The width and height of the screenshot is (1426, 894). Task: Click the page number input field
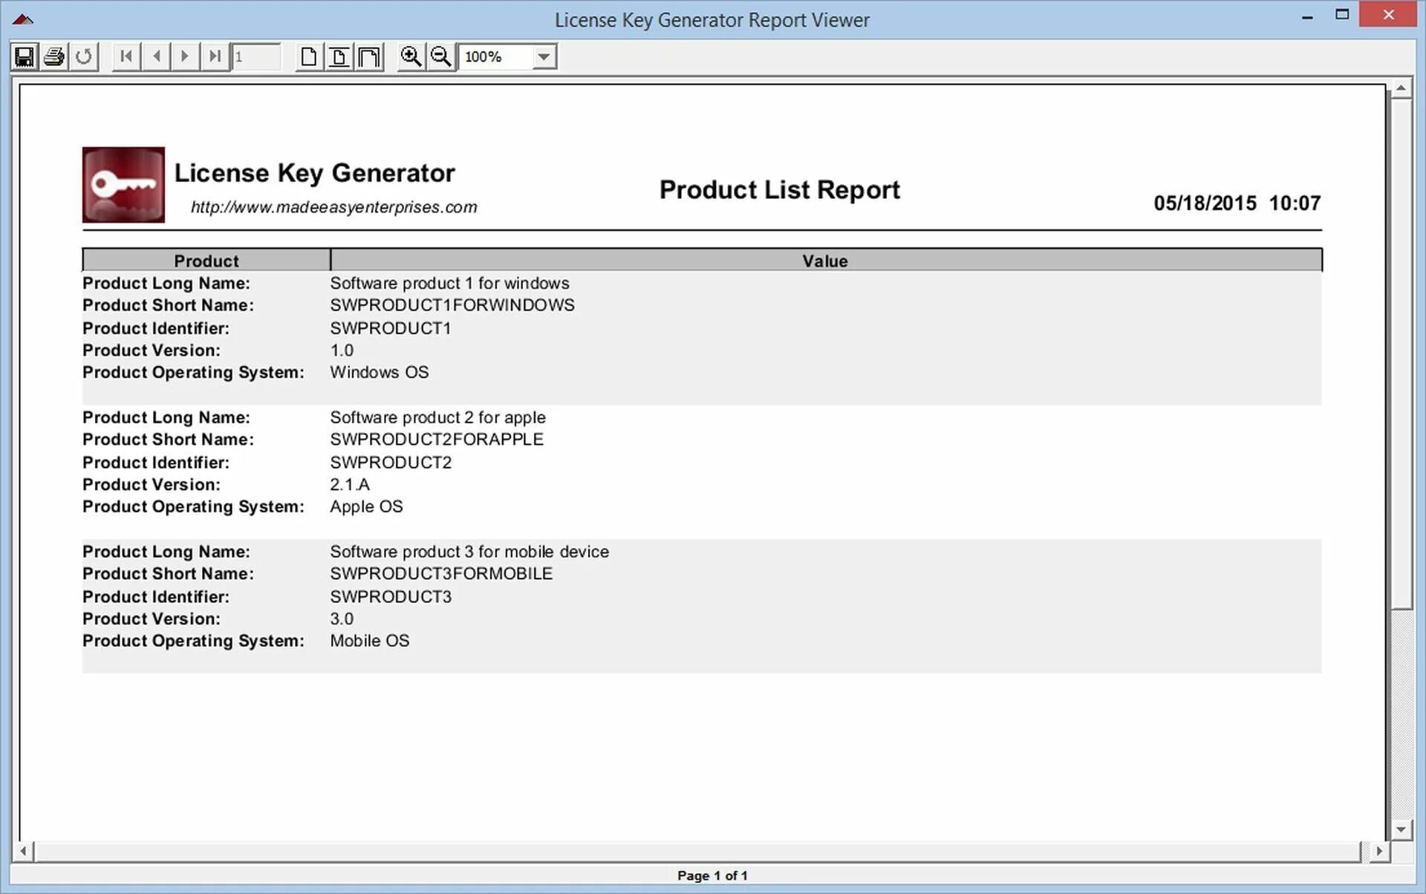click(x=256, y=56)
